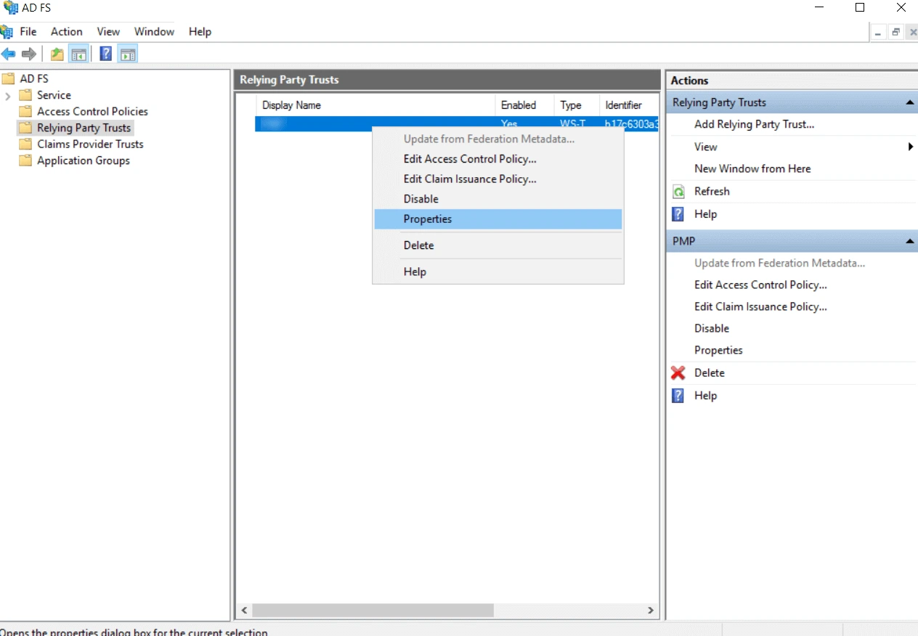The width and height of the screenshot is (918, 636).
Task: Select the Claims Provider Trusts folder
Action: click(89, 144)
